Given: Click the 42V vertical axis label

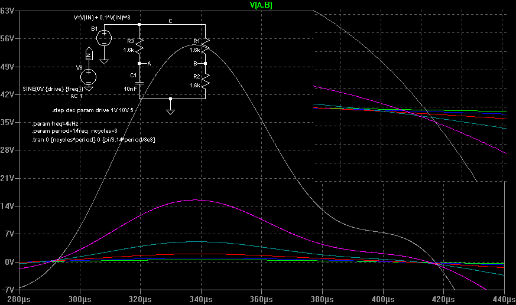Looking at the screenshot, I should point(7,94).
